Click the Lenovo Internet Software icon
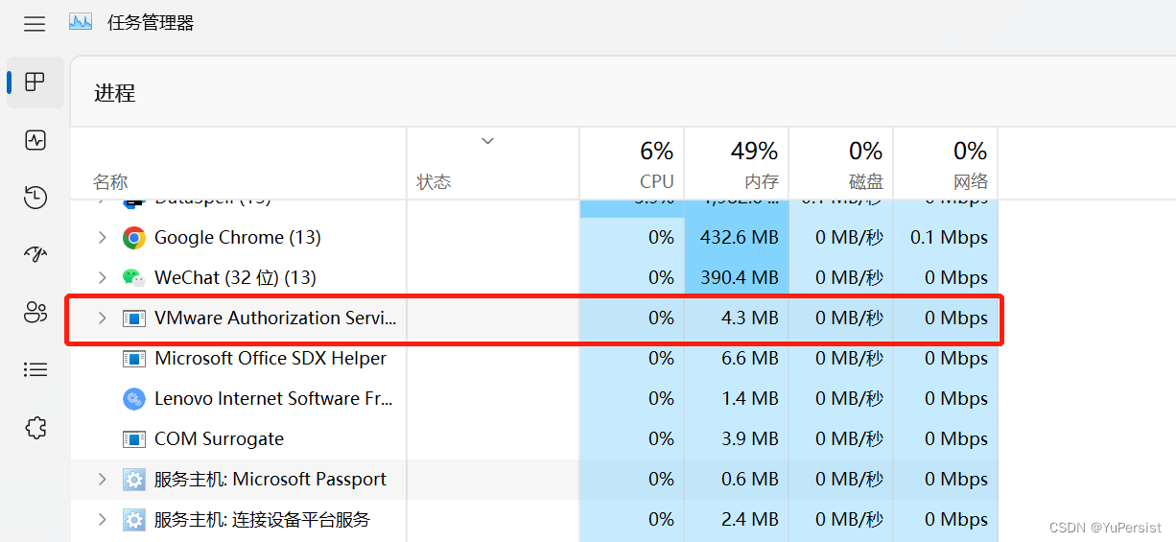 pyautogui.click(x=134, y=399)
